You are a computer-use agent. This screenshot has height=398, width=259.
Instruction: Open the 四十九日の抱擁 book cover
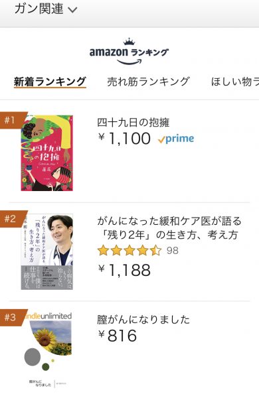point(46,153)
